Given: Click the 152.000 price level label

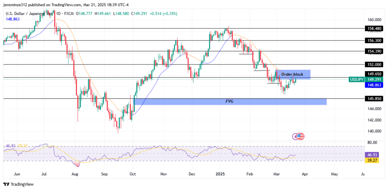Looking at the screenshot, I should [374, 64].
